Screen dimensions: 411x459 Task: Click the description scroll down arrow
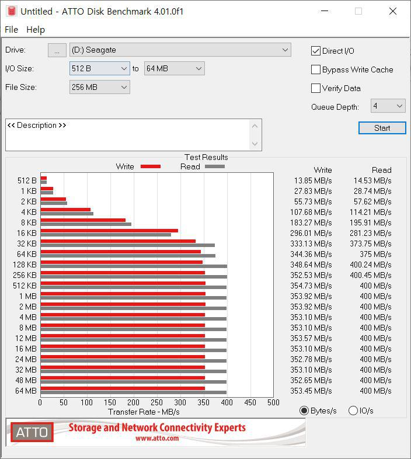point(255,144)
